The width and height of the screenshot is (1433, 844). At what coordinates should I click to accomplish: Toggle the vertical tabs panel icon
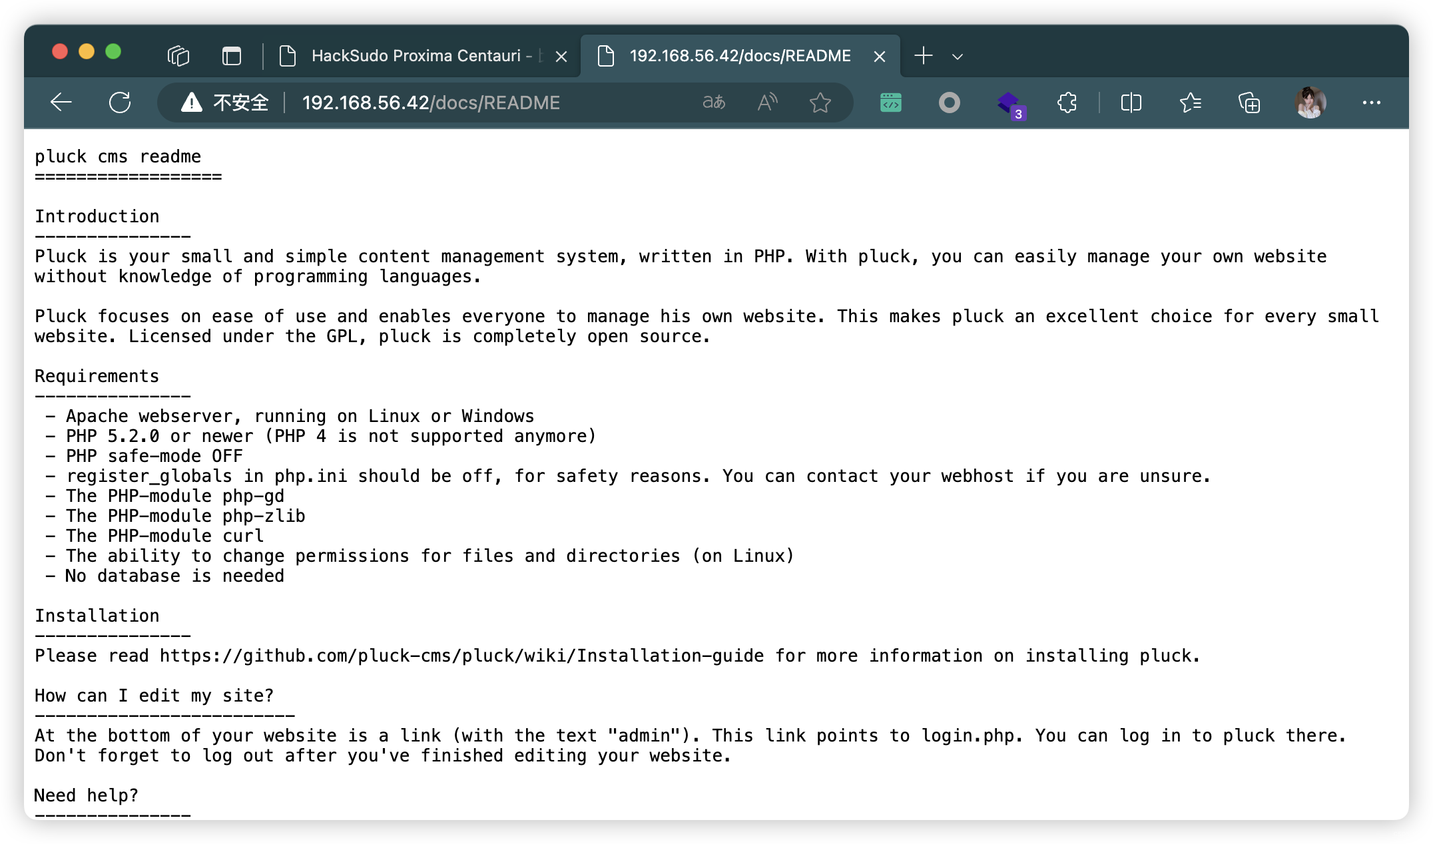[232, 56]
